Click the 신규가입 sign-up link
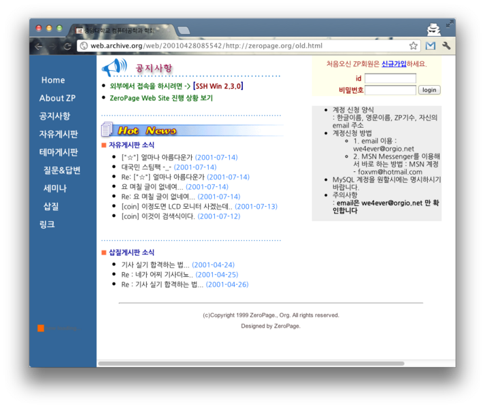485x408 pixels. coord(394,64)
